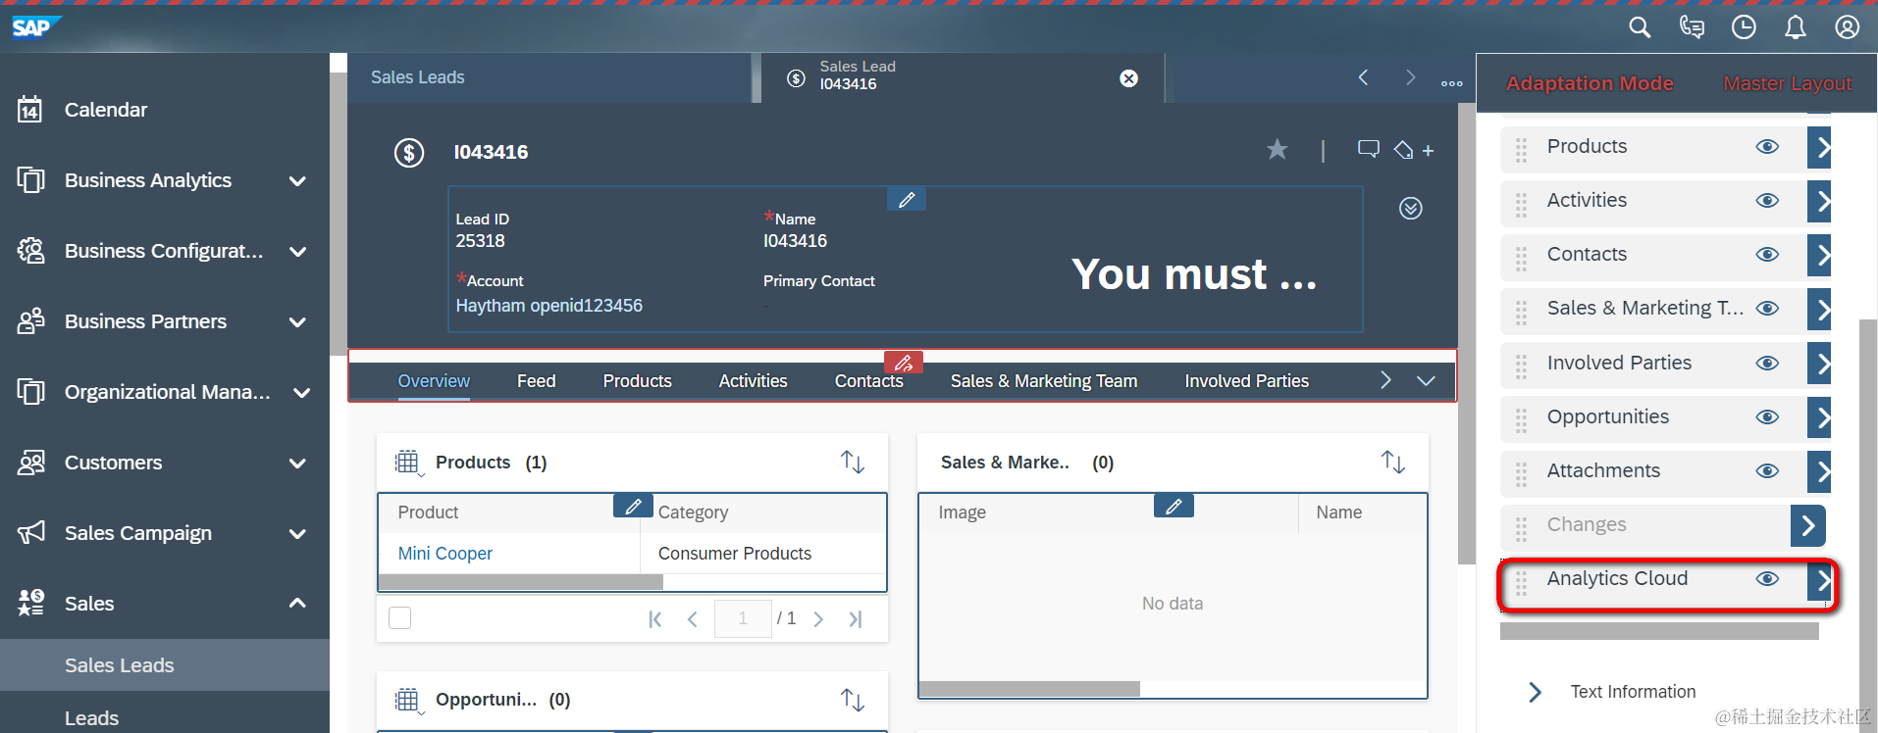Sort the Sales & Marke.. table with the arrows icon
Screen dimensions: 1878x733
click(x=1393, y=462)
